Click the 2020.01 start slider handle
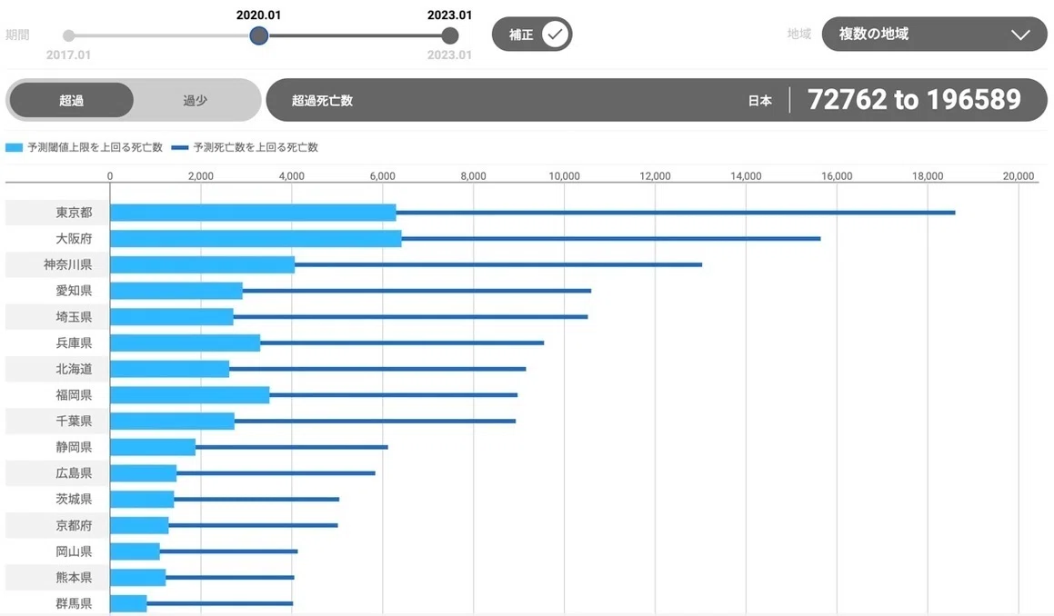This screenshot has width=1054, height=616. click(x=259, y=35)
